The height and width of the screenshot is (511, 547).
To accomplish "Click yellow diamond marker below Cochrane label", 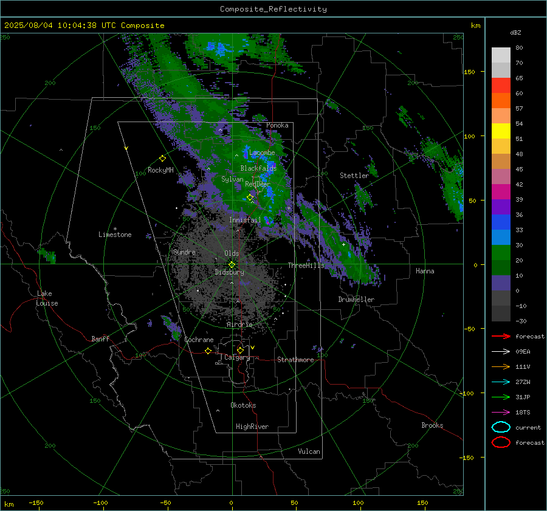I will 208,351.
